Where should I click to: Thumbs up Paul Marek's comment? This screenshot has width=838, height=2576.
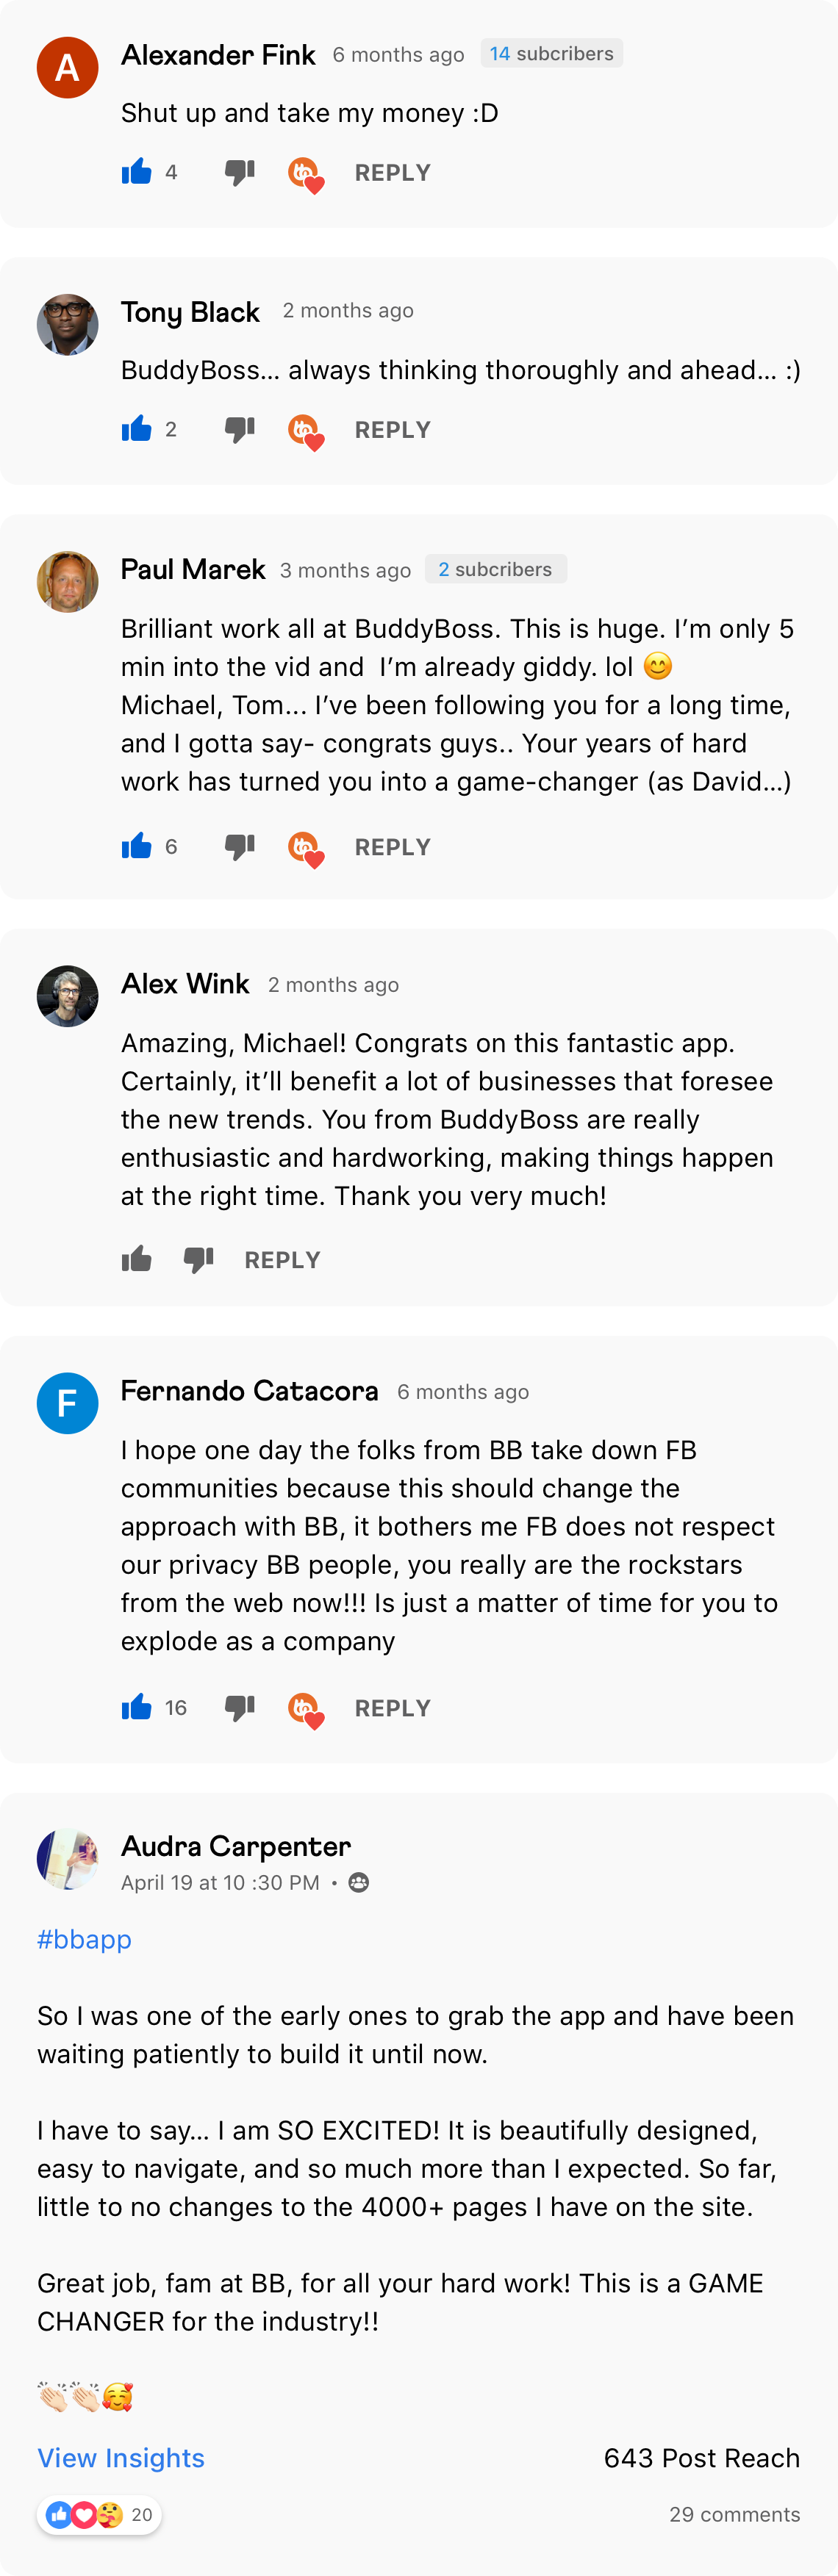(x=137, y=847)
